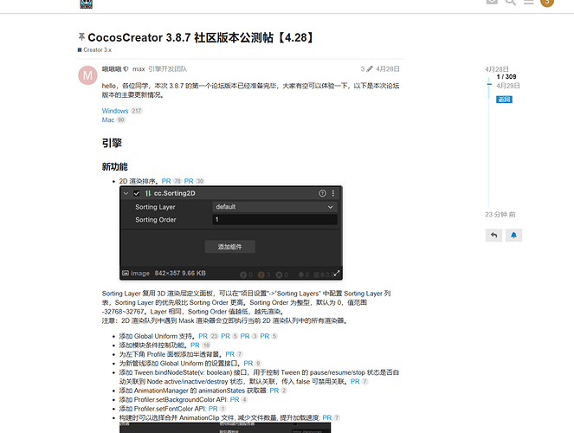Open the search icon in the header
This screenshot has width=574, height=433.
[510, 2]
